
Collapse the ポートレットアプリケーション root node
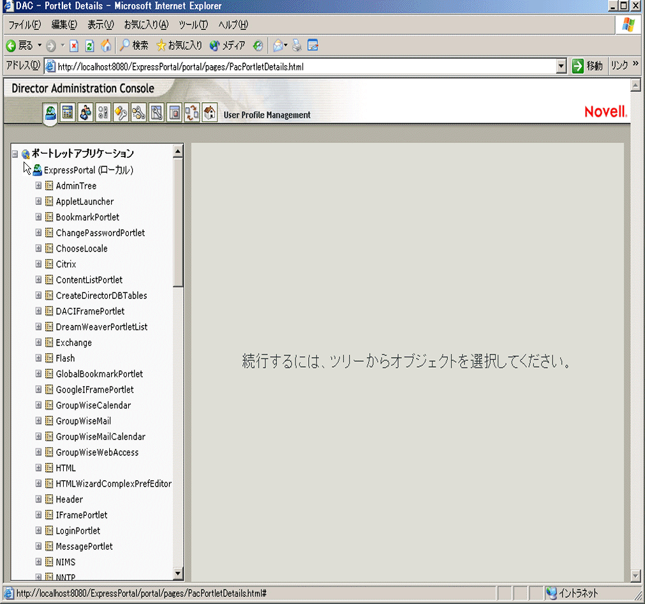pyautogui.click(x=14, y=154)
